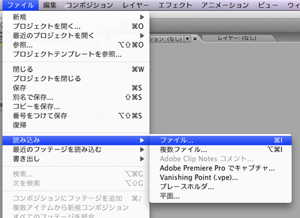Expand the 新規 submenu
This screenshot has height=218, width=300.
coord(76,17)
